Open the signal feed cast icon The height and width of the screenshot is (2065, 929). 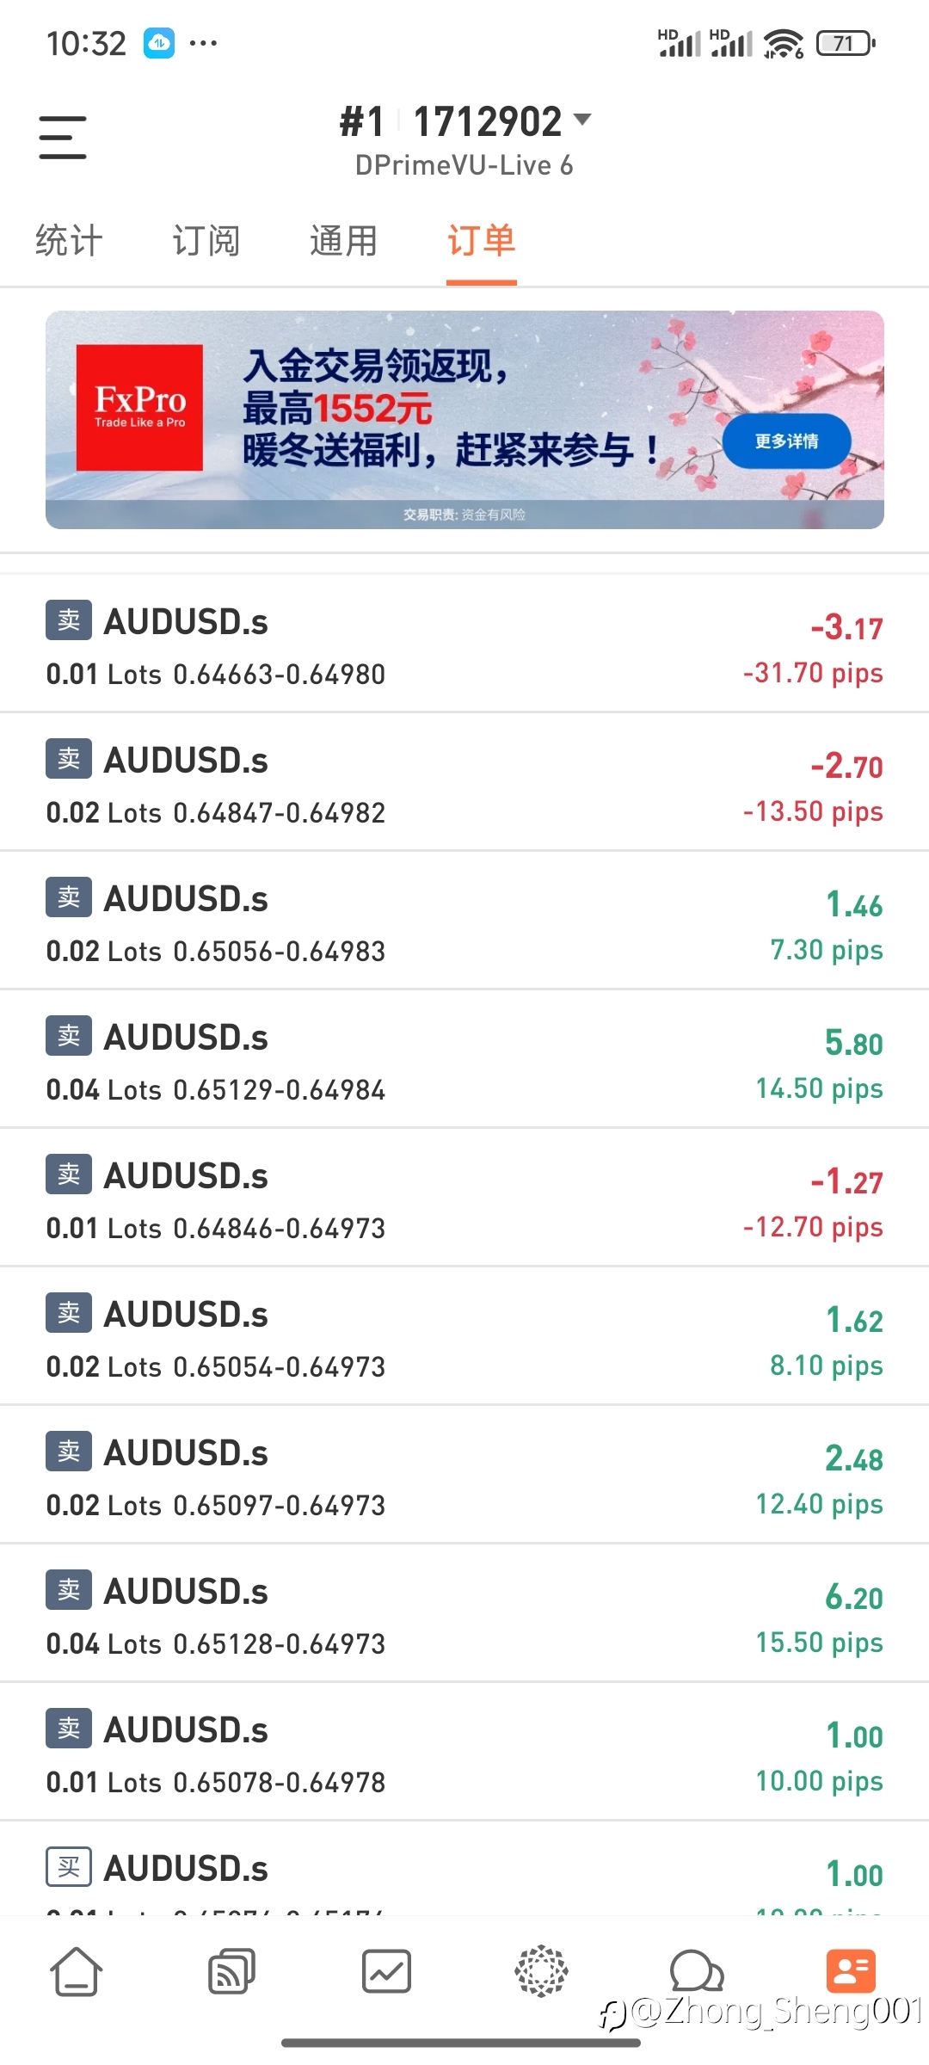tap(231, 1970)
